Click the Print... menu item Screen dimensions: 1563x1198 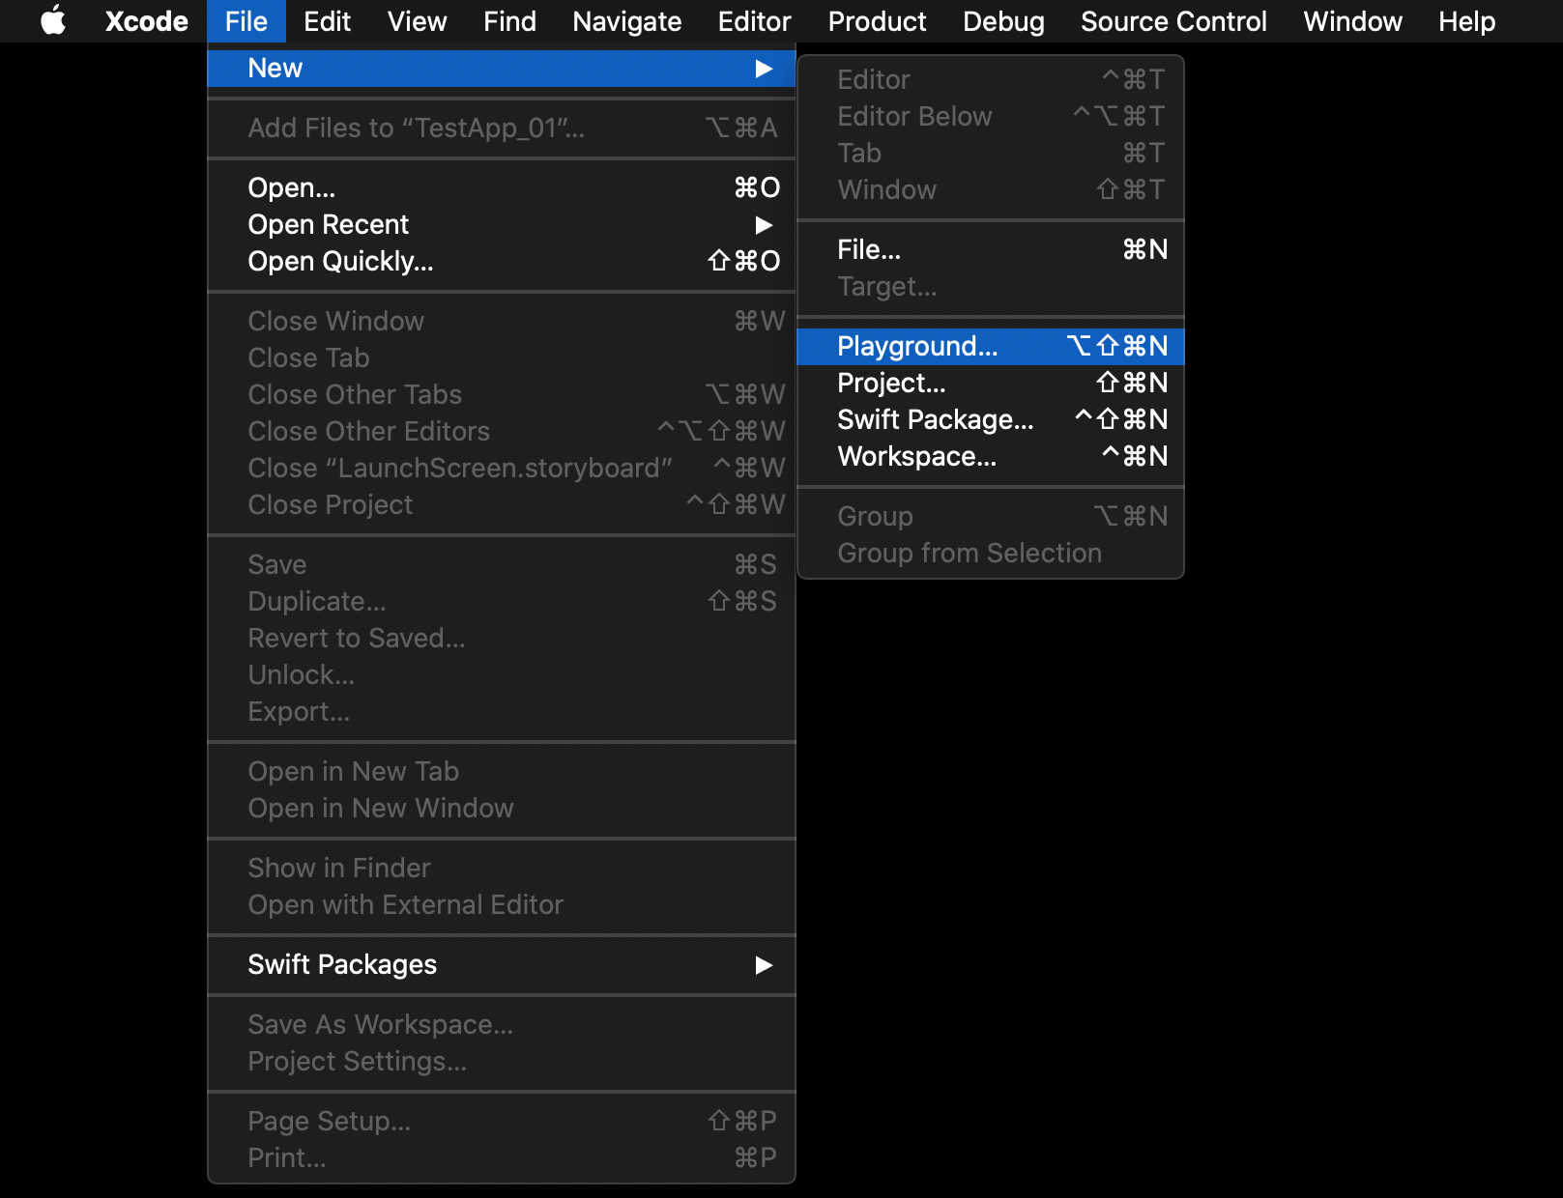tap(502, 1157)
